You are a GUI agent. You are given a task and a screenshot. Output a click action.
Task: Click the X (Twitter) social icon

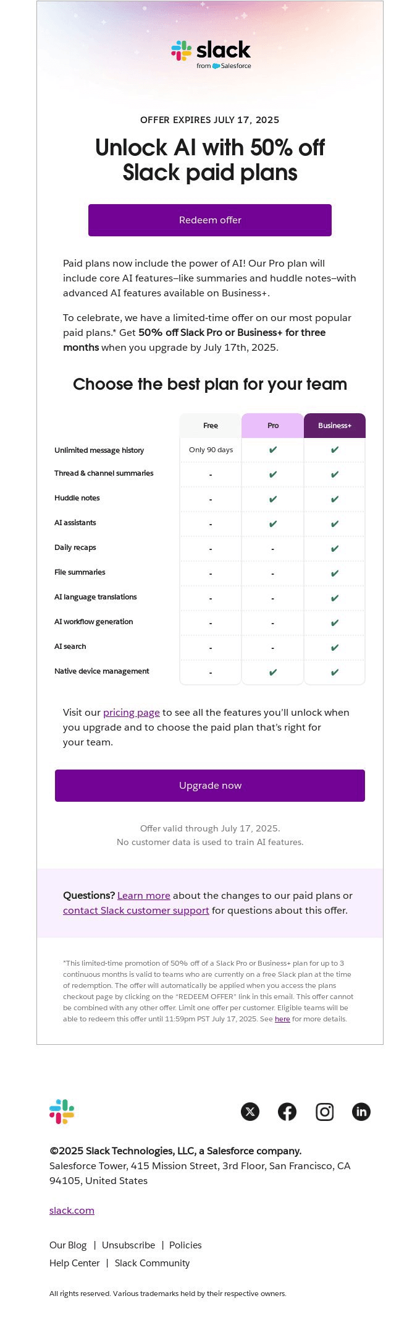click(250, 1112)
